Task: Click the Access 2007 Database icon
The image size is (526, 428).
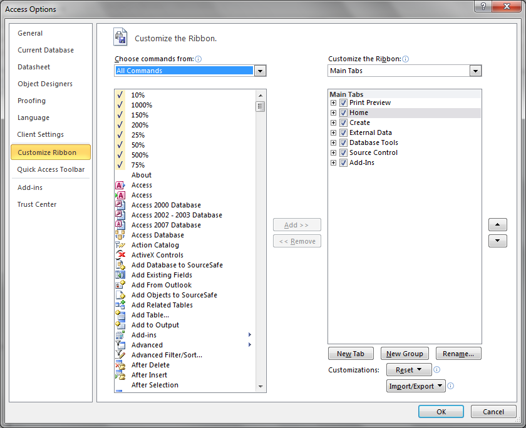Action: point(120,225)
